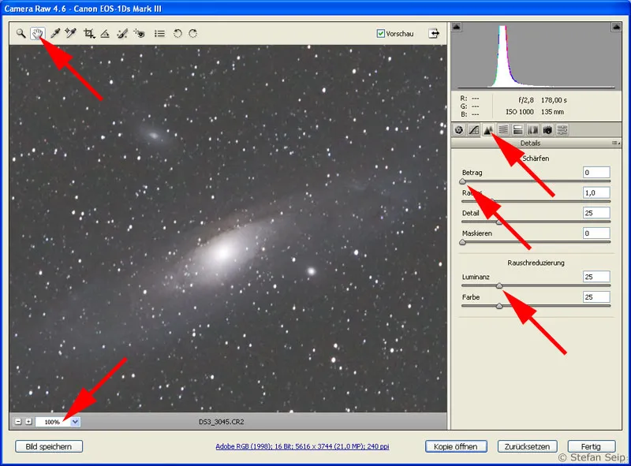Image resolution: width=631 pixels, height=466 pixels.
Task: Click the ISO 1000 exposure text
Action: pos(520,111)
